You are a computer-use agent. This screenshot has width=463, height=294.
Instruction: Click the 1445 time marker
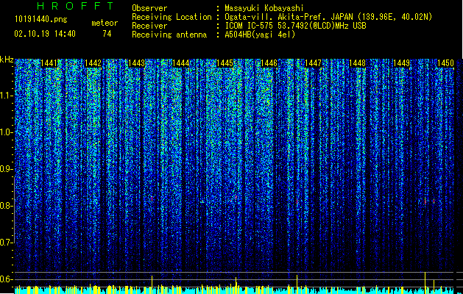(x=225, y=63)
